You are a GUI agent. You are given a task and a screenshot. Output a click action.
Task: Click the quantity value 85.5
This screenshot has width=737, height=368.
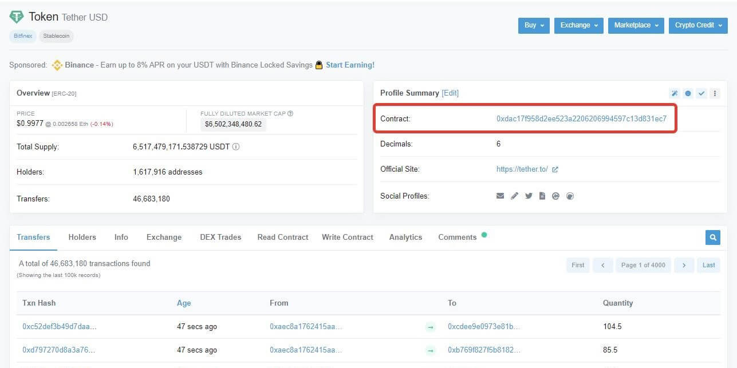[610, 350]
